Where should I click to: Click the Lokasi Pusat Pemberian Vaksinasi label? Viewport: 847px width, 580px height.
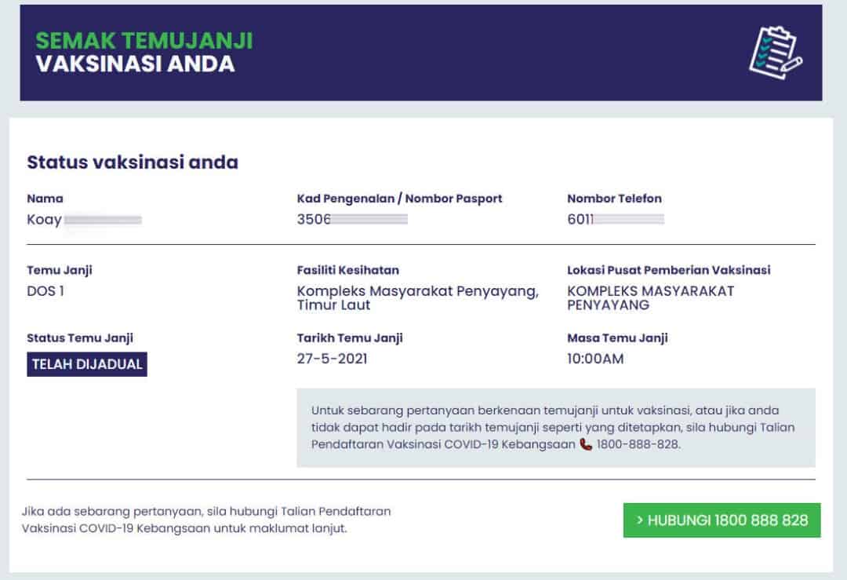pos(668,270)
